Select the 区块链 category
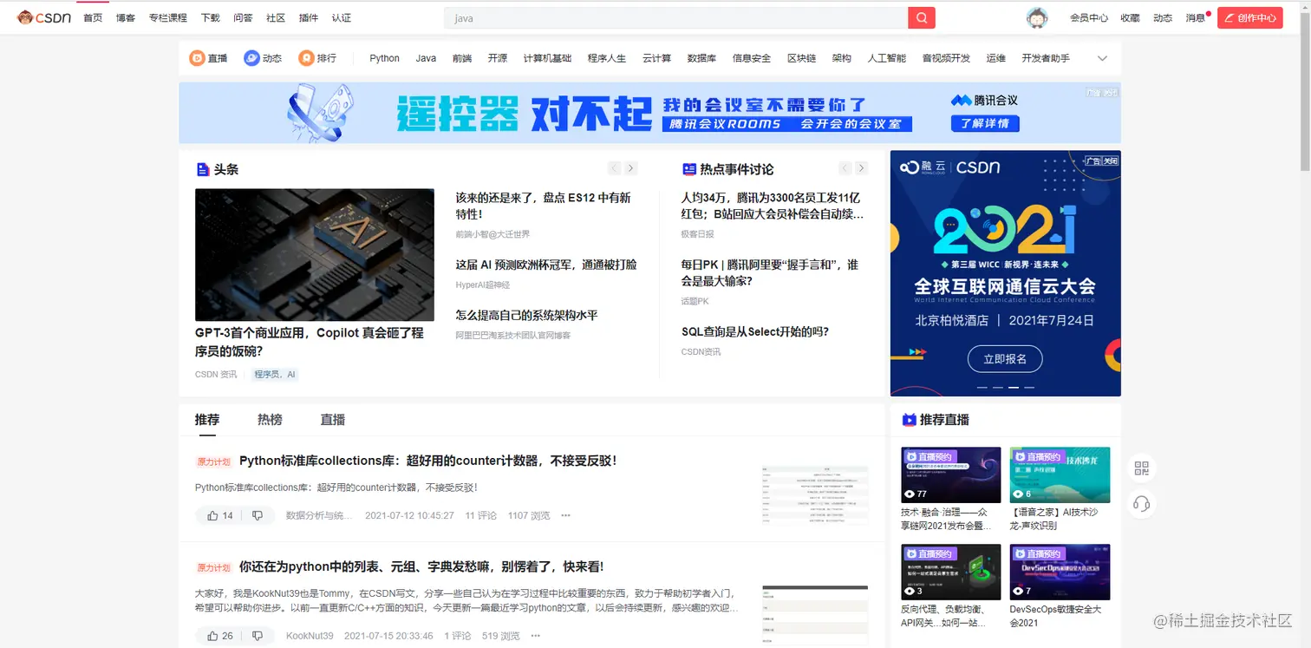The width and height of the screenshot is (1311, 648). click(x=801, y=58)
